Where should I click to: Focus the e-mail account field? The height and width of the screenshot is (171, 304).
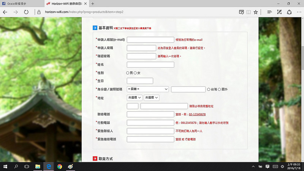click(150, 40)
